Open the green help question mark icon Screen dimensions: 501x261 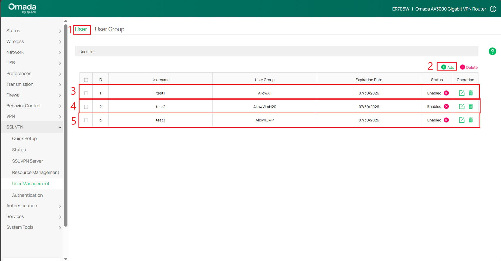coord(492,51)
